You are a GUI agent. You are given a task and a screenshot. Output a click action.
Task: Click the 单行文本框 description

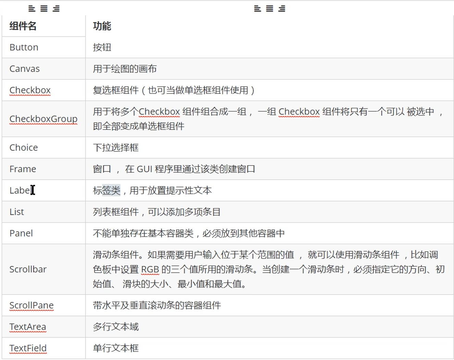click(x=116, y=348)
